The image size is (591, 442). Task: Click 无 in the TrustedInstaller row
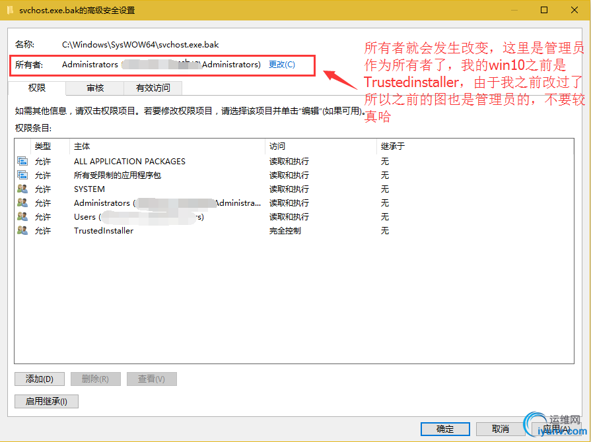384,231
